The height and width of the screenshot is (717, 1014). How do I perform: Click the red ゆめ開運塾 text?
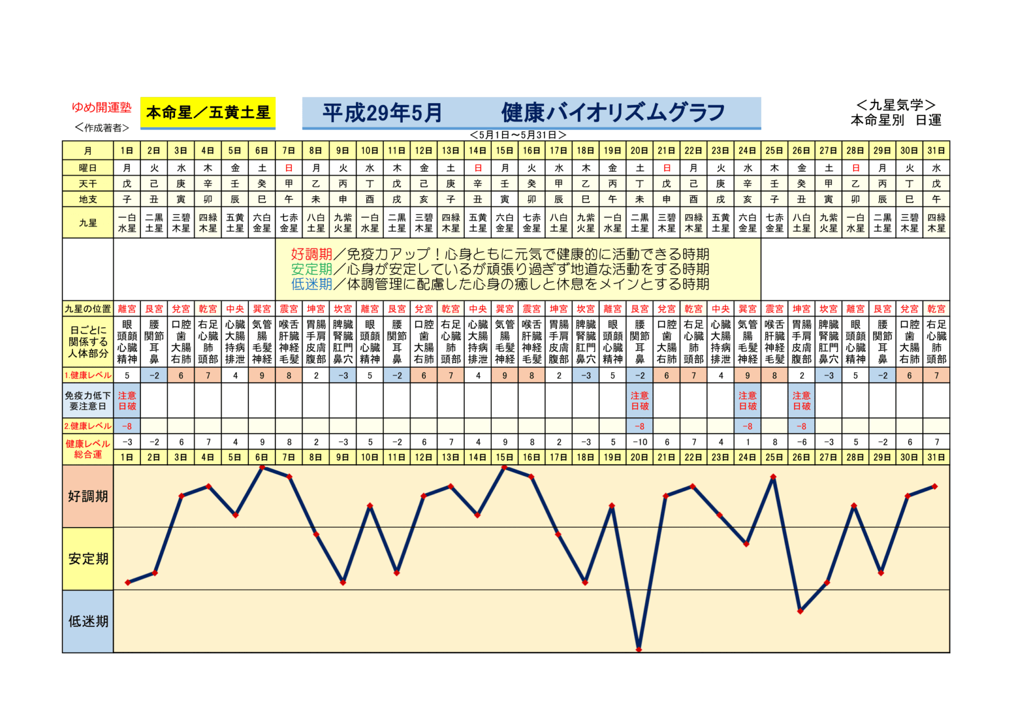[101, 107]
